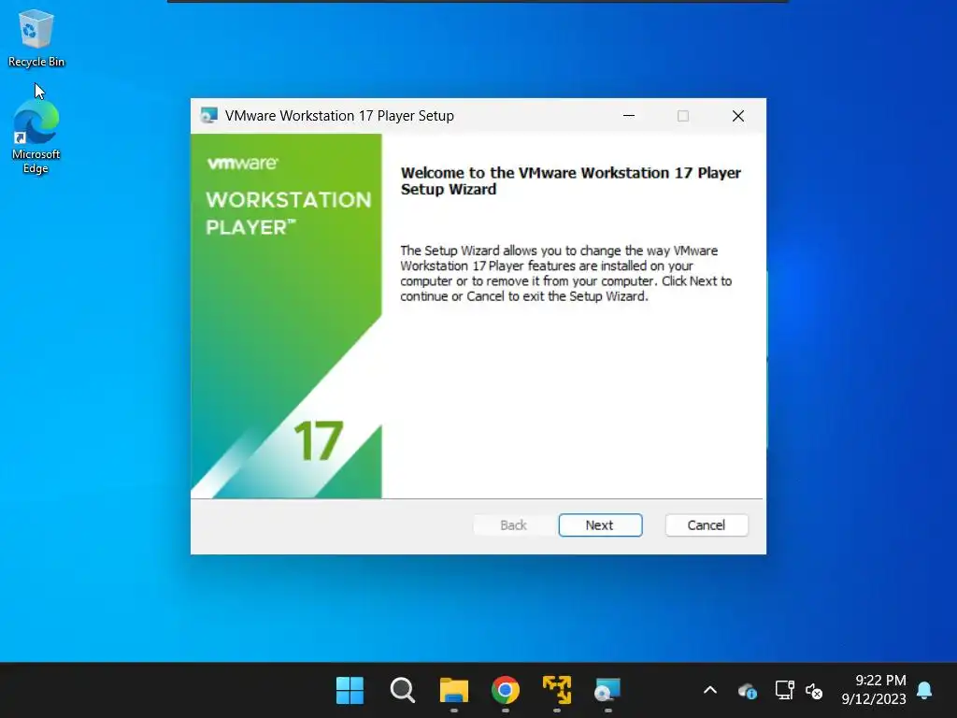The height and width of the screenshot is (718, 957).
Task: Open the notifications bell
Action: click(924, 690)
